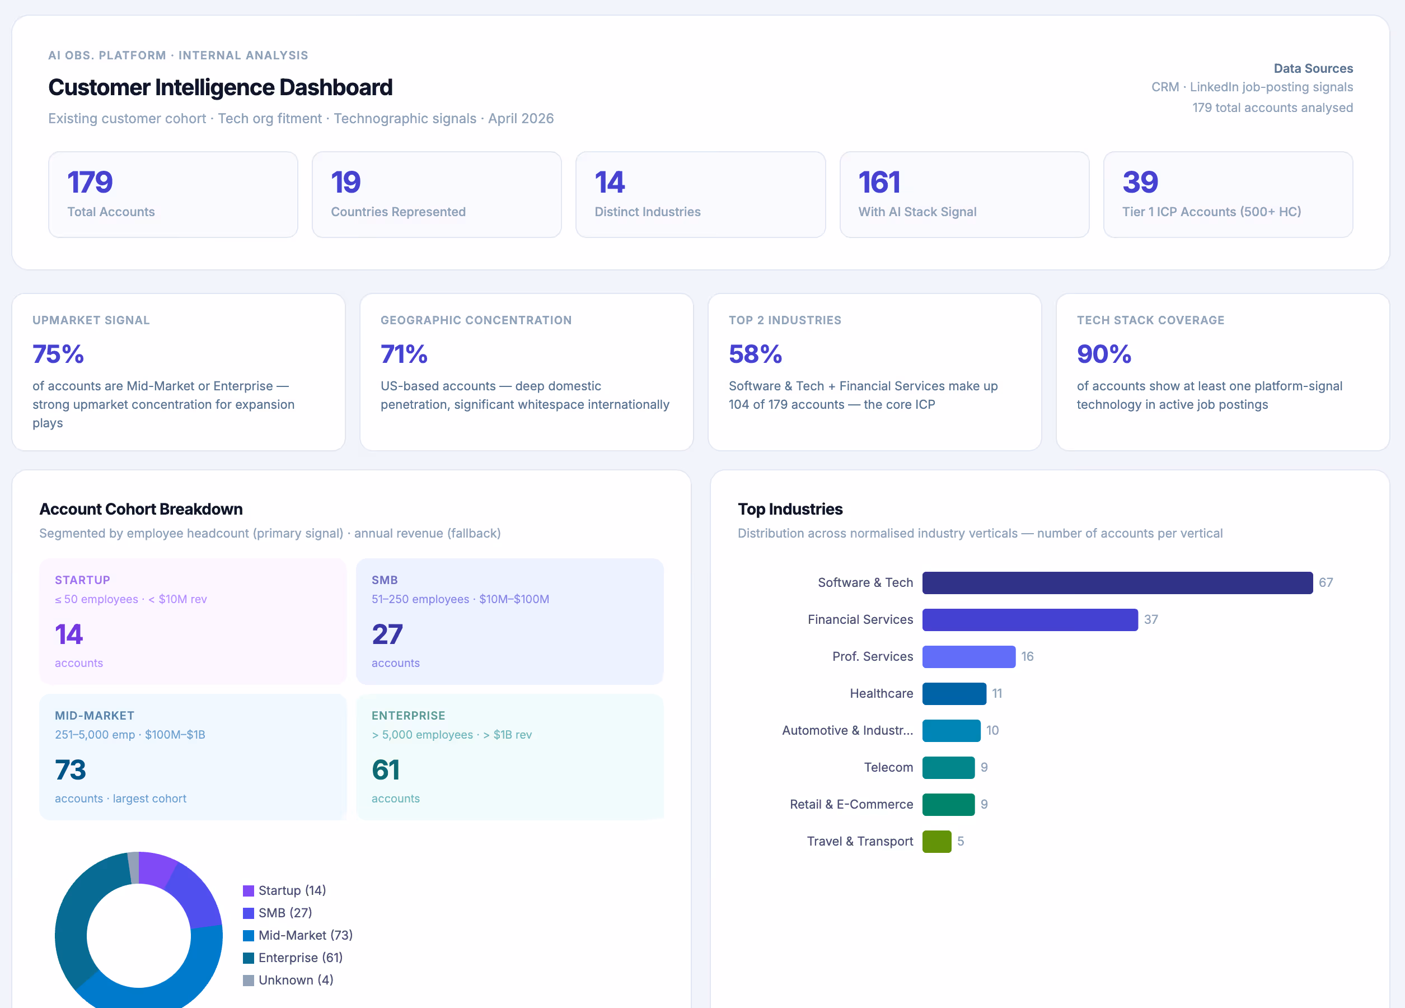The image size is (1405, 1008).
Task: Click the Account Cohort Breakdown heading
Action: [140, 509]
